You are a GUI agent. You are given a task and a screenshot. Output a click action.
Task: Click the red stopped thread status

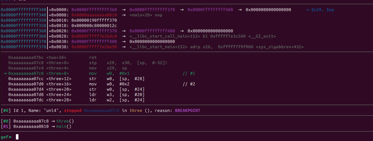point(73,110)
